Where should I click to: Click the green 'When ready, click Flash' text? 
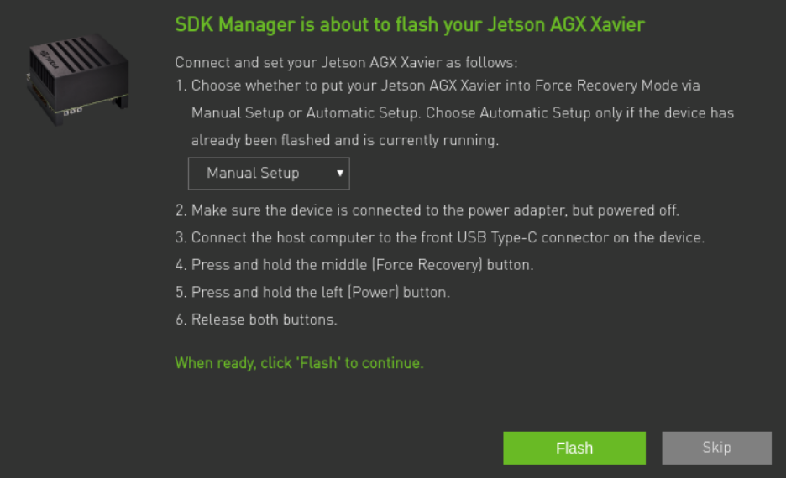coord(299,363)
